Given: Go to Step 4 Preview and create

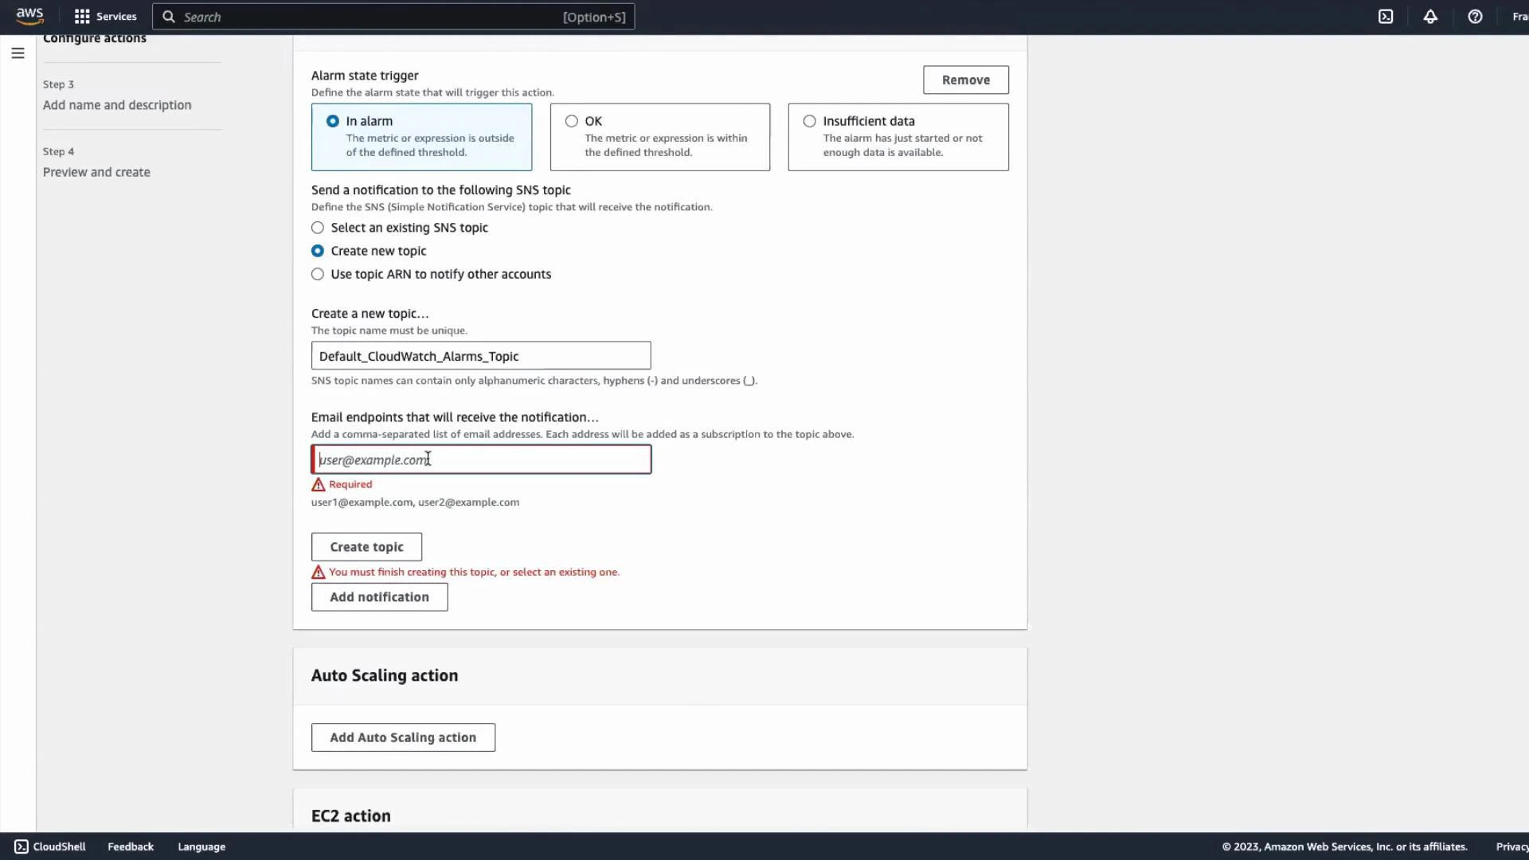Looking at the screenshot, I should 96,172.
